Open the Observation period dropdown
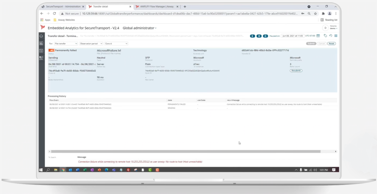The width and height of the screenshot is (377, 194). [x=91, y=44]
